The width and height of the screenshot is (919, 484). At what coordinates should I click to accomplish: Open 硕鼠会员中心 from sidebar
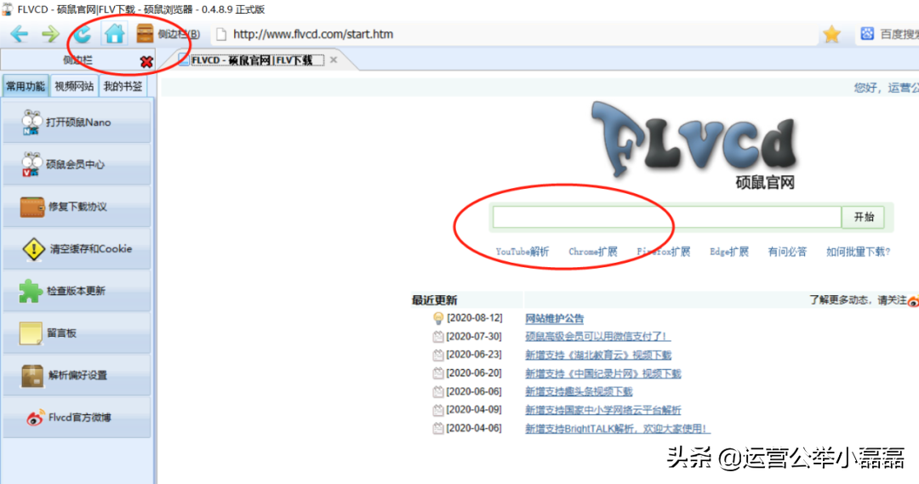click(x=77, y=164)
